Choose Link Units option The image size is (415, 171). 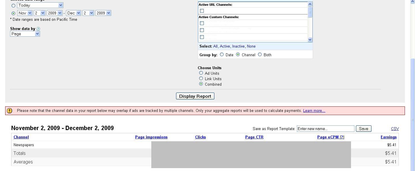[x=201, y=78]
